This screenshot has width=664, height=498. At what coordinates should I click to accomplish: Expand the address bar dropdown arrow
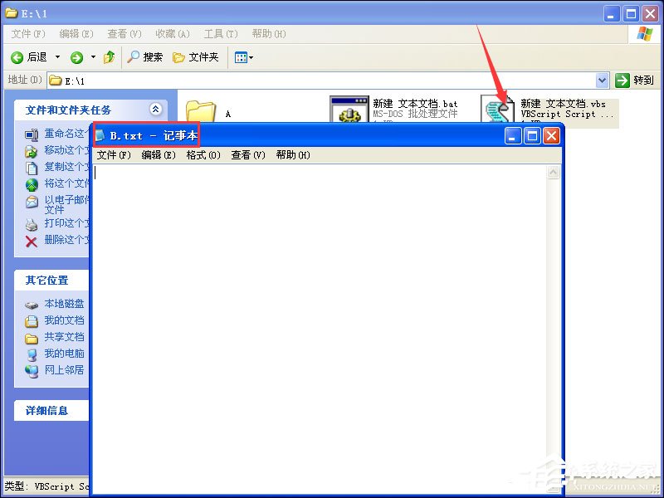click(x=603, y=80)
